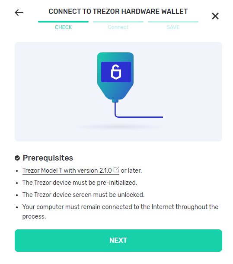233x264 pixels.
Task: Select the CHECK step tab
Action: (x=63, y=27)
